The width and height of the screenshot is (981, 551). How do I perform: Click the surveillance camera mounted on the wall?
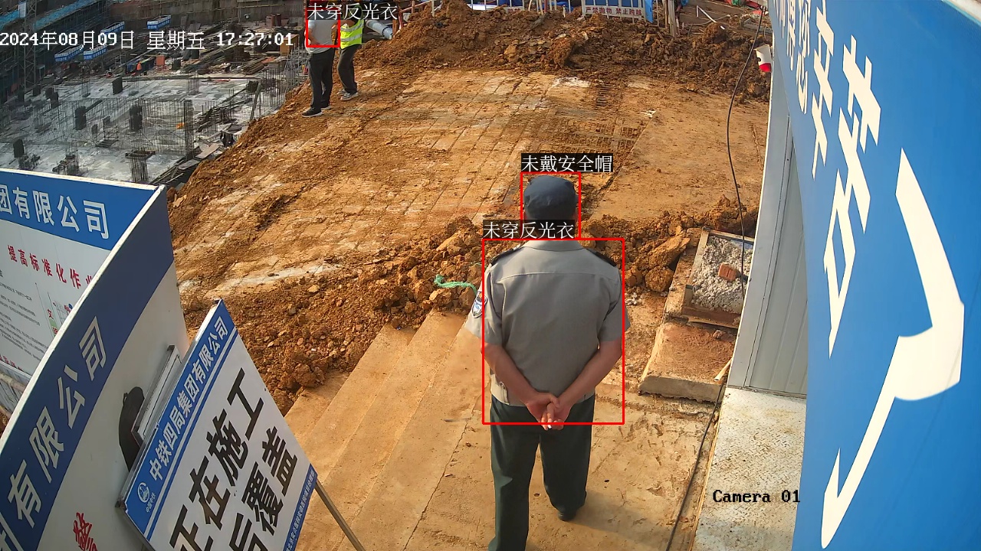pos(763,57)
